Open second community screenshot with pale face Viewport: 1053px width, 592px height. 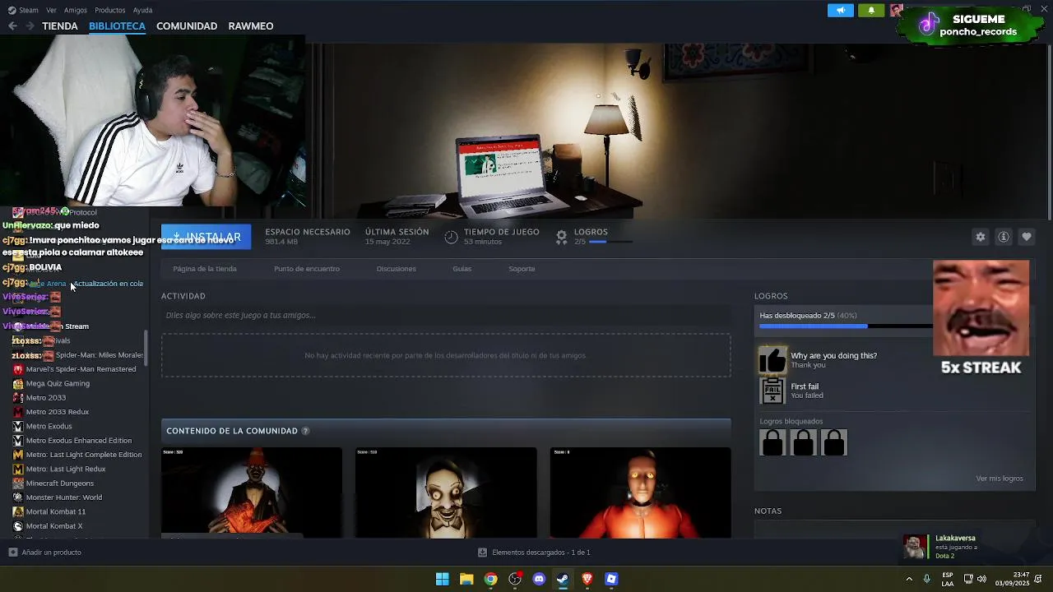tap(446, 493)
